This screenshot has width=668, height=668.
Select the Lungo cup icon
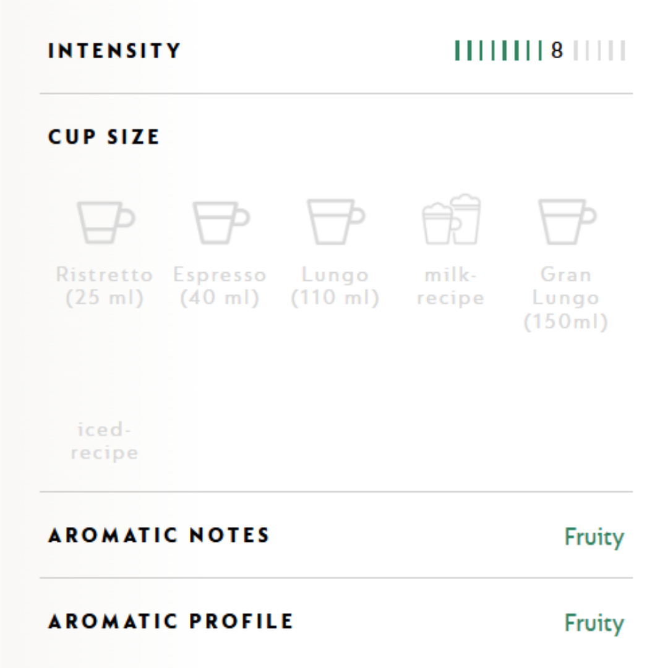tap(336, 221)
